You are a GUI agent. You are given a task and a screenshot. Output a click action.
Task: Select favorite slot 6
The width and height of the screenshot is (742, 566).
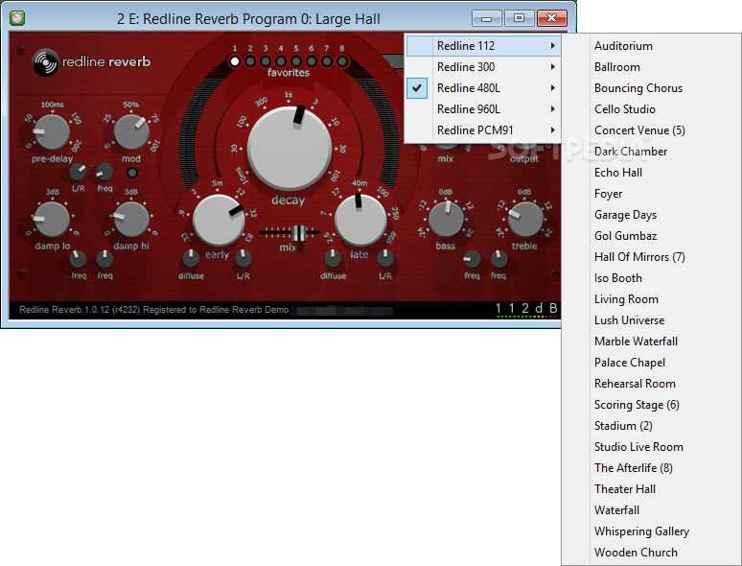pos(312,61)
